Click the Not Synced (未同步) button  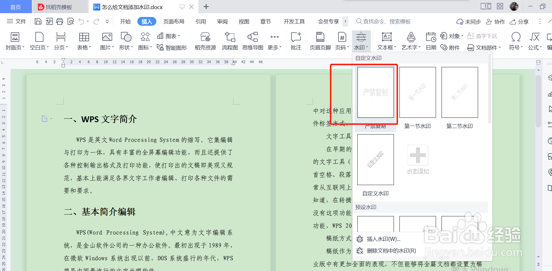pos(468,22)
